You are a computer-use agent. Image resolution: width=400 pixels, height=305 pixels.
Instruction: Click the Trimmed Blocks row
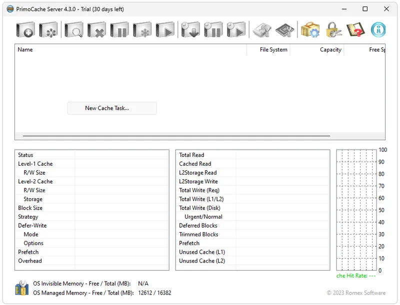[x=252, y=235]
